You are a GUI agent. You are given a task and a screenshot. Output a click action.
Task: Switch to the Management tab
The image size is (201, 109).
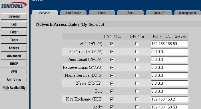pos(187,13)
